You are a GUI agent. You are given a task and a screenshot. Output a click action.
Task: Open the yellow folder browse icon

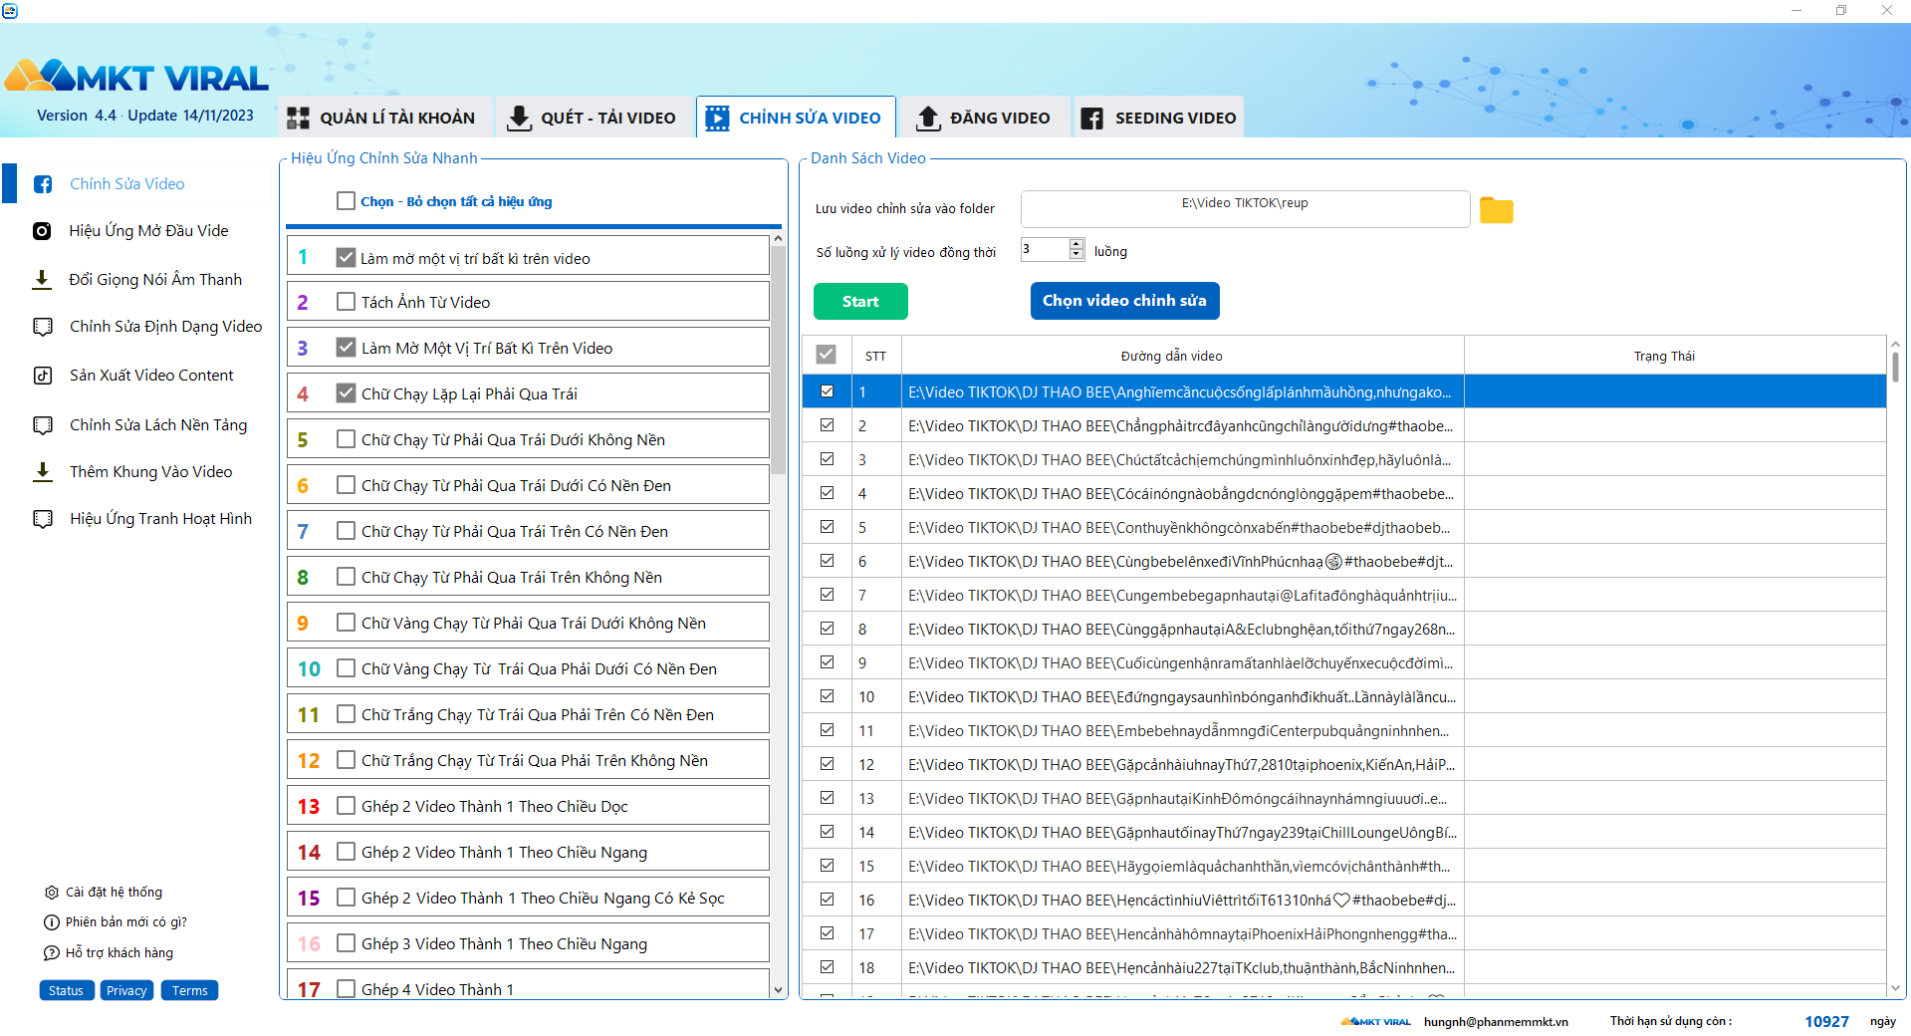click(1496, 209)
